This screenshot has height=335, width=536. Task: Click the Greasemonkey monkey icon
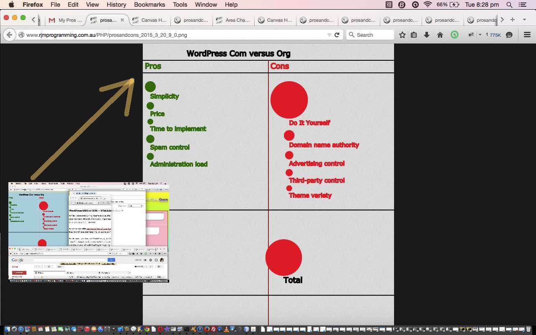471,35
